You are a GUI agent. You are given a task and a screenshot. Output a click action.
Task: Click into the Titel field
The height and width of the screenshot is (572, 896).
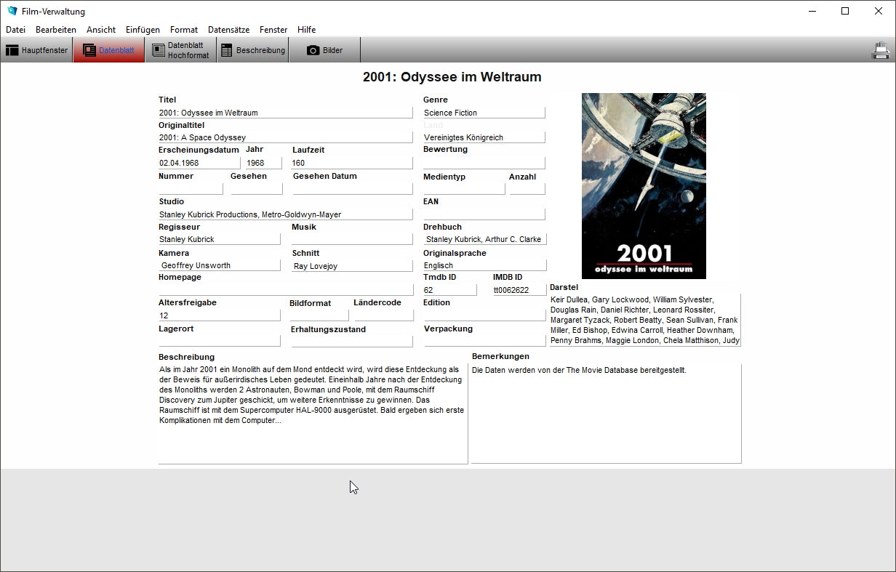(285, 113)
